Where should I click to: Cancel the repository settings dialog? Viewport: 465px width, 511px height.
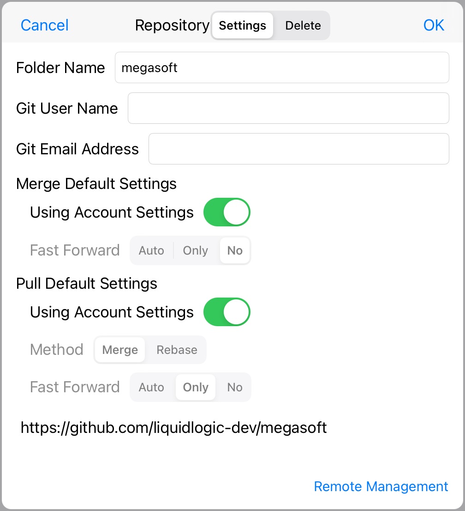pyautogui.click(x=44, y=25)
